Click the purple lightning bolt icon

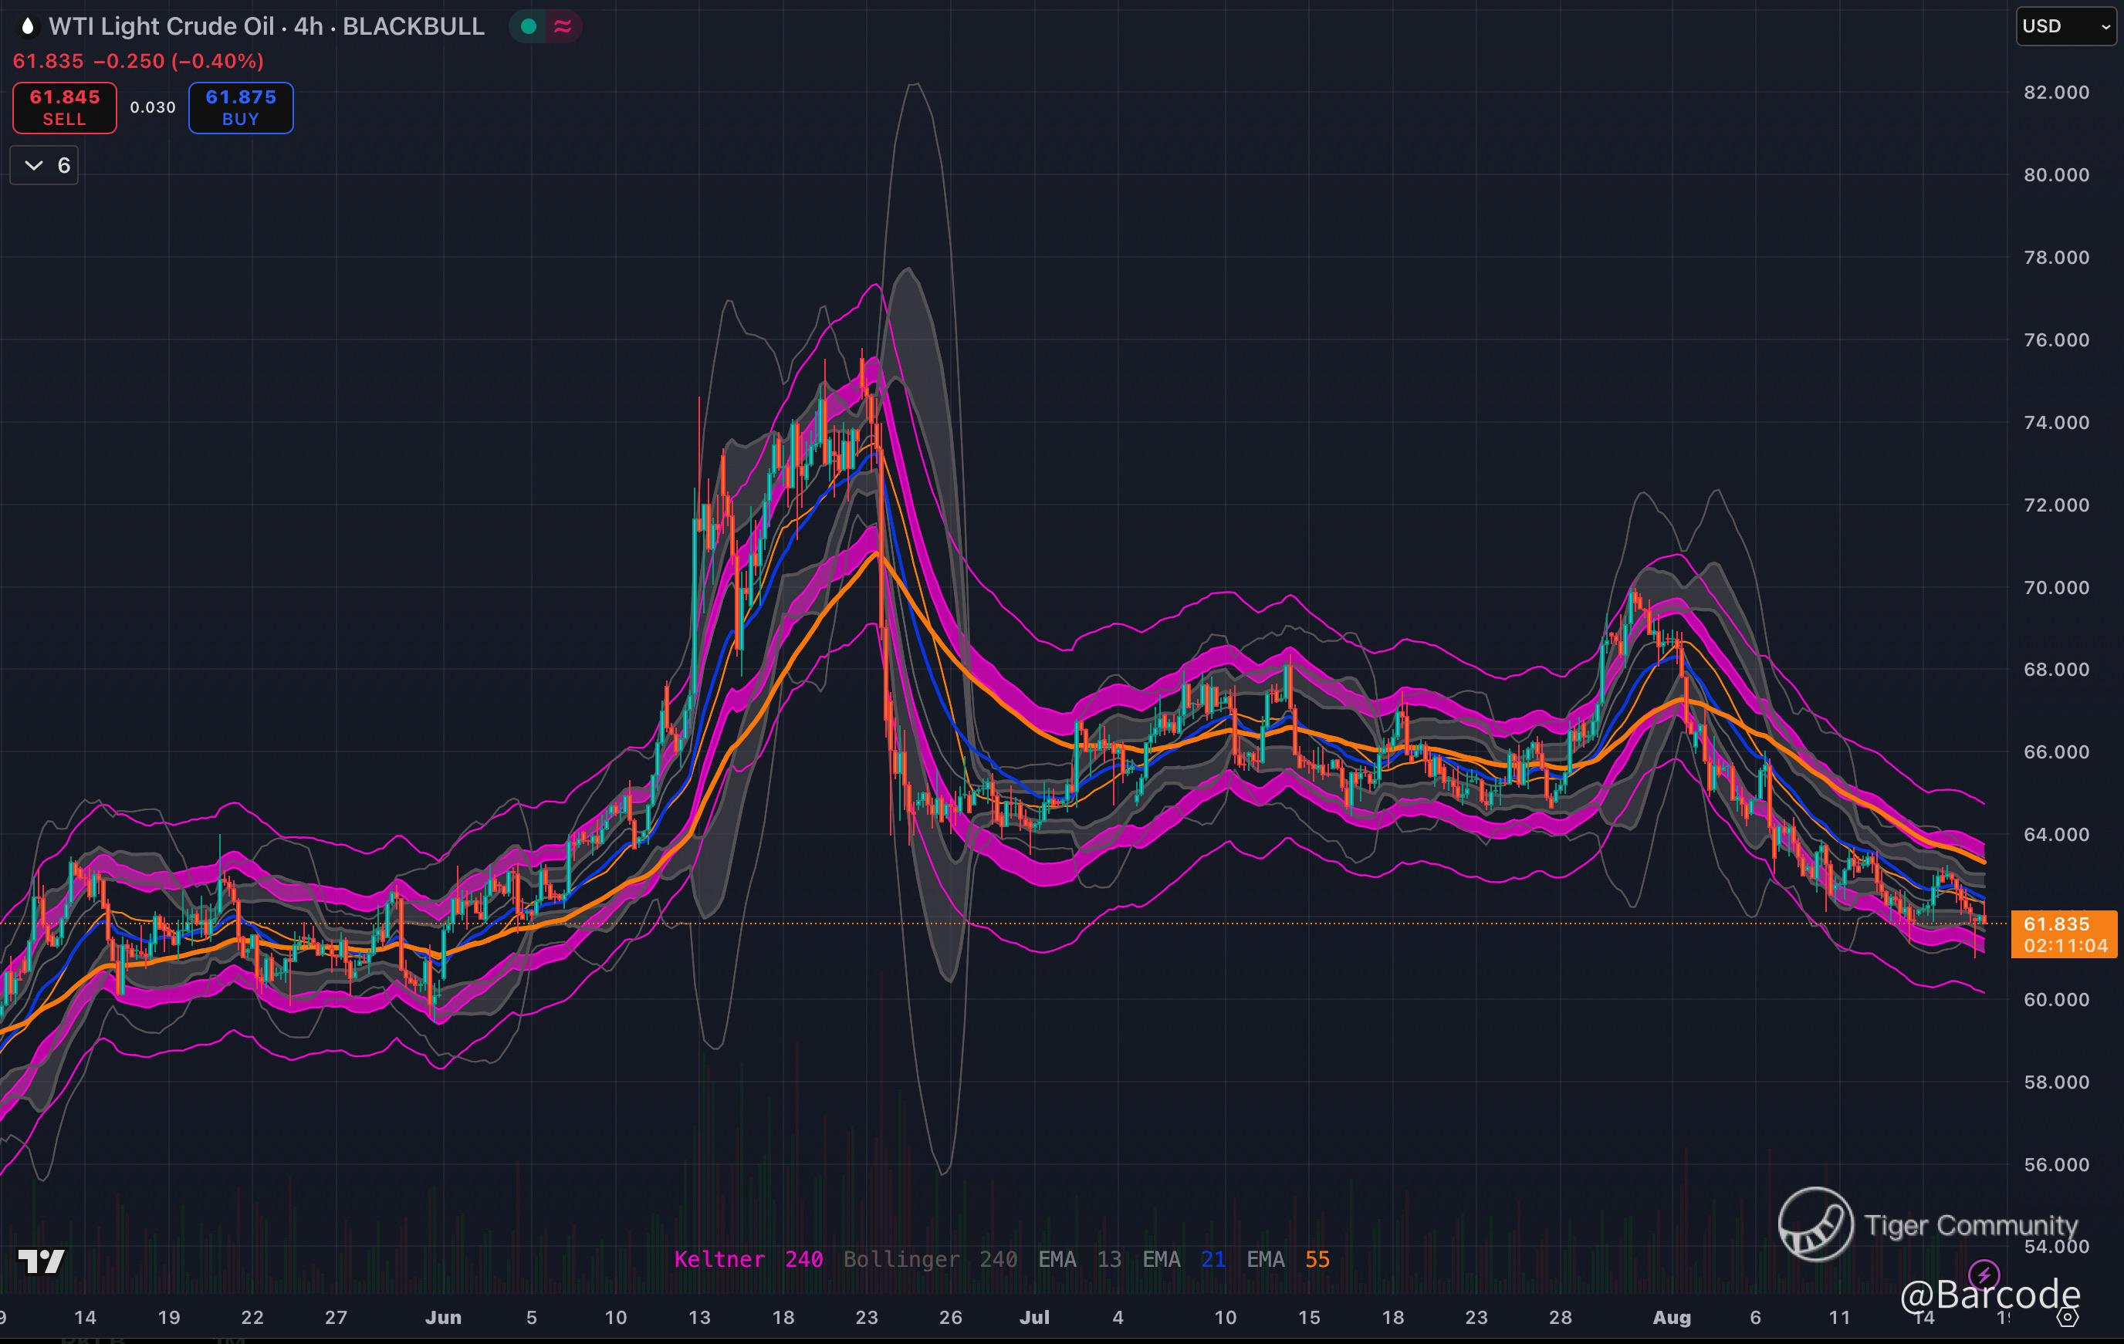tap(1984, 1275)
